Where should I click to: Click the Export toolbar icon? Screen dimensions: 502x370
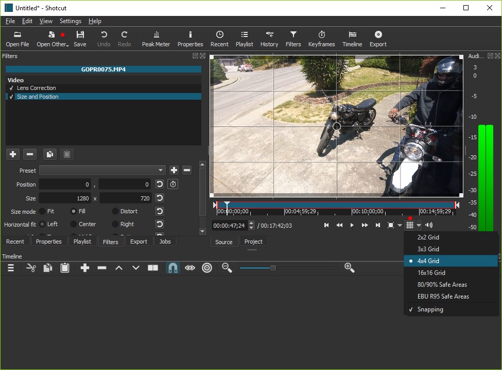pyautogui.click(x=378, y=39)
